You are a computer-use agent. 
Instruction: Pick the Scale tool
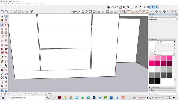coord(2,53)
